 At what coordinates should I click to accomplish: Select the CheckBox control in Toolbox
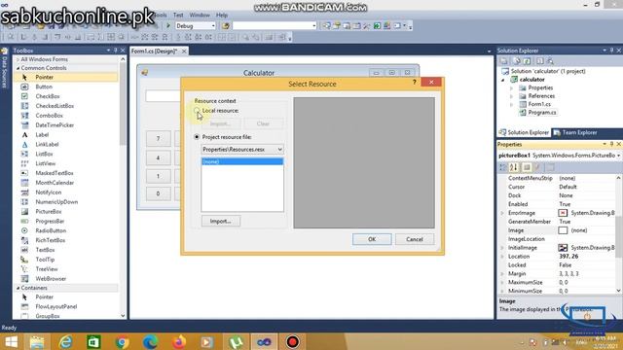coord(48,96)
